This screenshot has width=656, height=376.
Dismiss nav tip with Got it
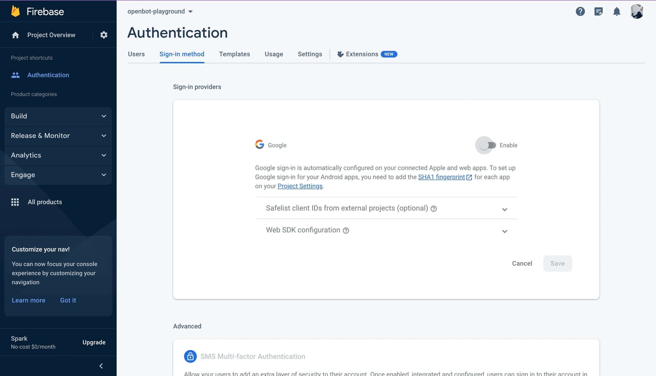(68, 300)
